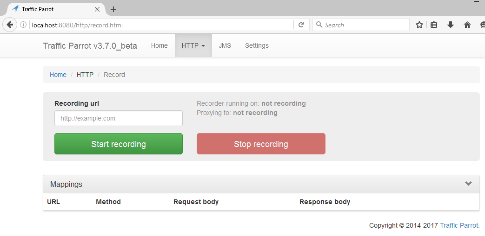The height and width of the screenshot is (236, 485).
Task: Open the browser bookmarks list icon
Action: pyautogui.click(x=434, y=25)
